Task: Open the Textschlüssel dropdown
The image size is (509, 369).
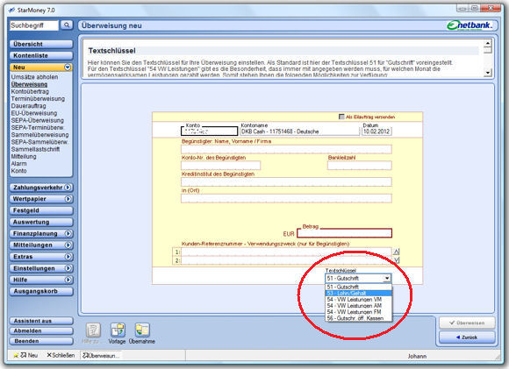Action: [386, 278]
